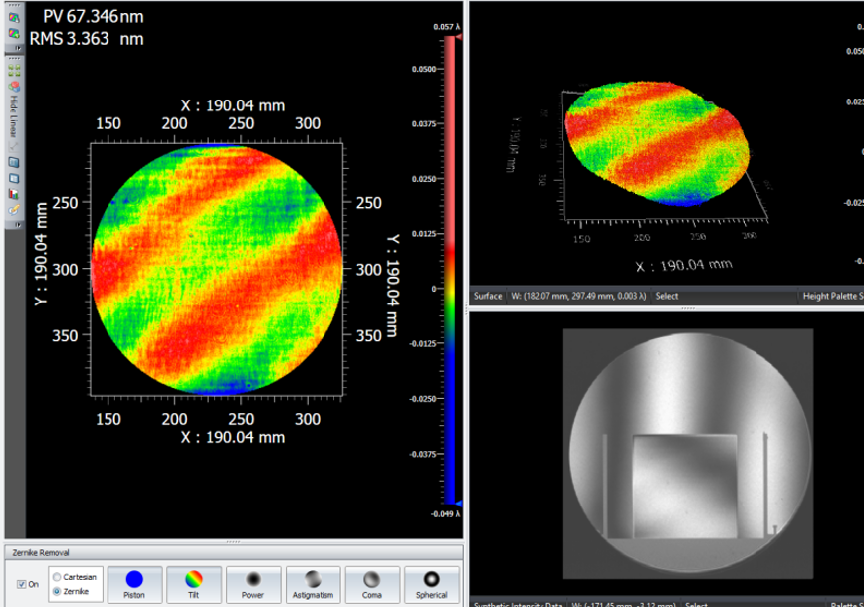This screenshot has width=864, height=607.
Task: Click the Piston removal button
Action: coord(134,584)
